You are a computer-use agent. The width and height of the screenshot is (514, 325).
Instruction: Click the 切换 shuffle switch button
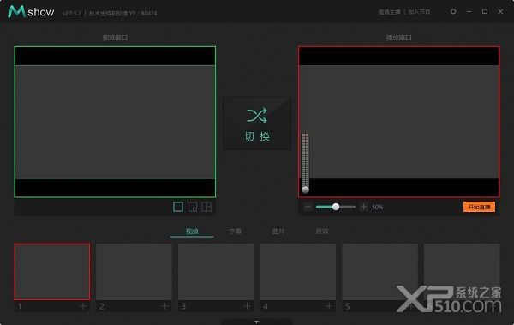coord(257,123)
